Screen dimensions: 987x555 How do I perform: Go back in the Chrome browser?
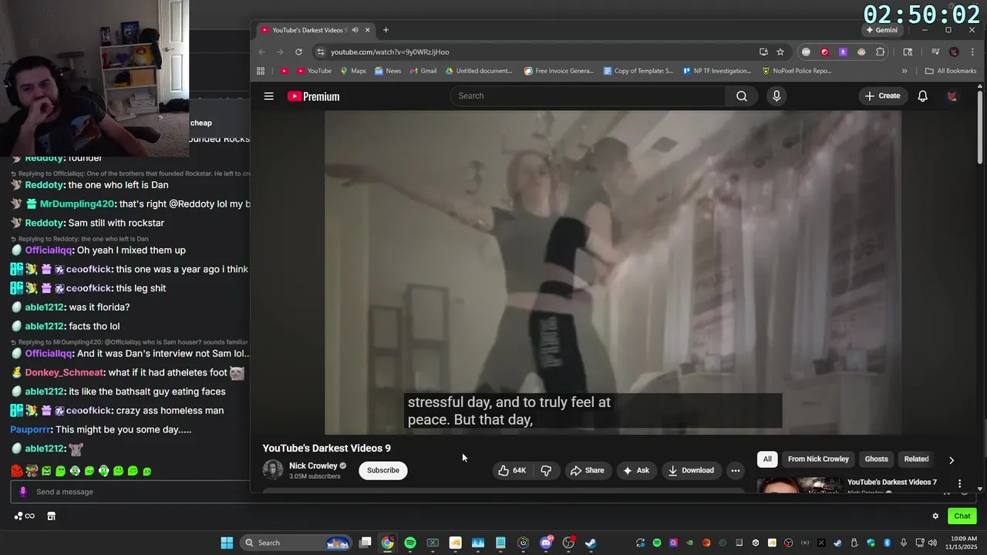click(x=261, y=52)
